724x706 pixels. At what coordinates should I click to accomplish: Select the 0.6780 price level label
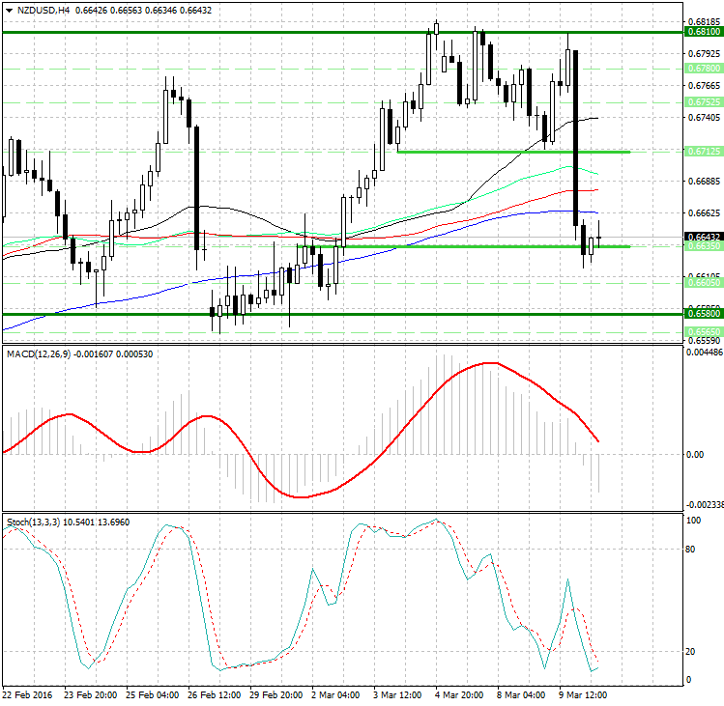(703, 69)
